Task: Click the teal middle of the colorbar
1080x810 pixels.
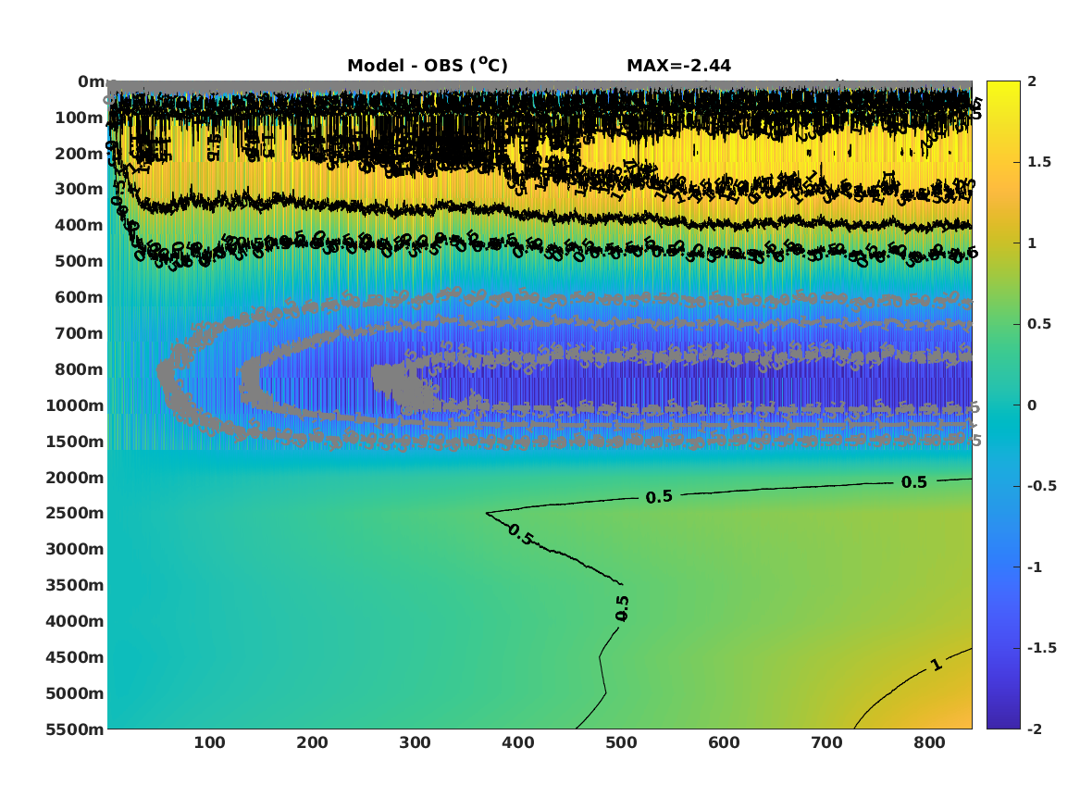Action: pos(1003,405)
